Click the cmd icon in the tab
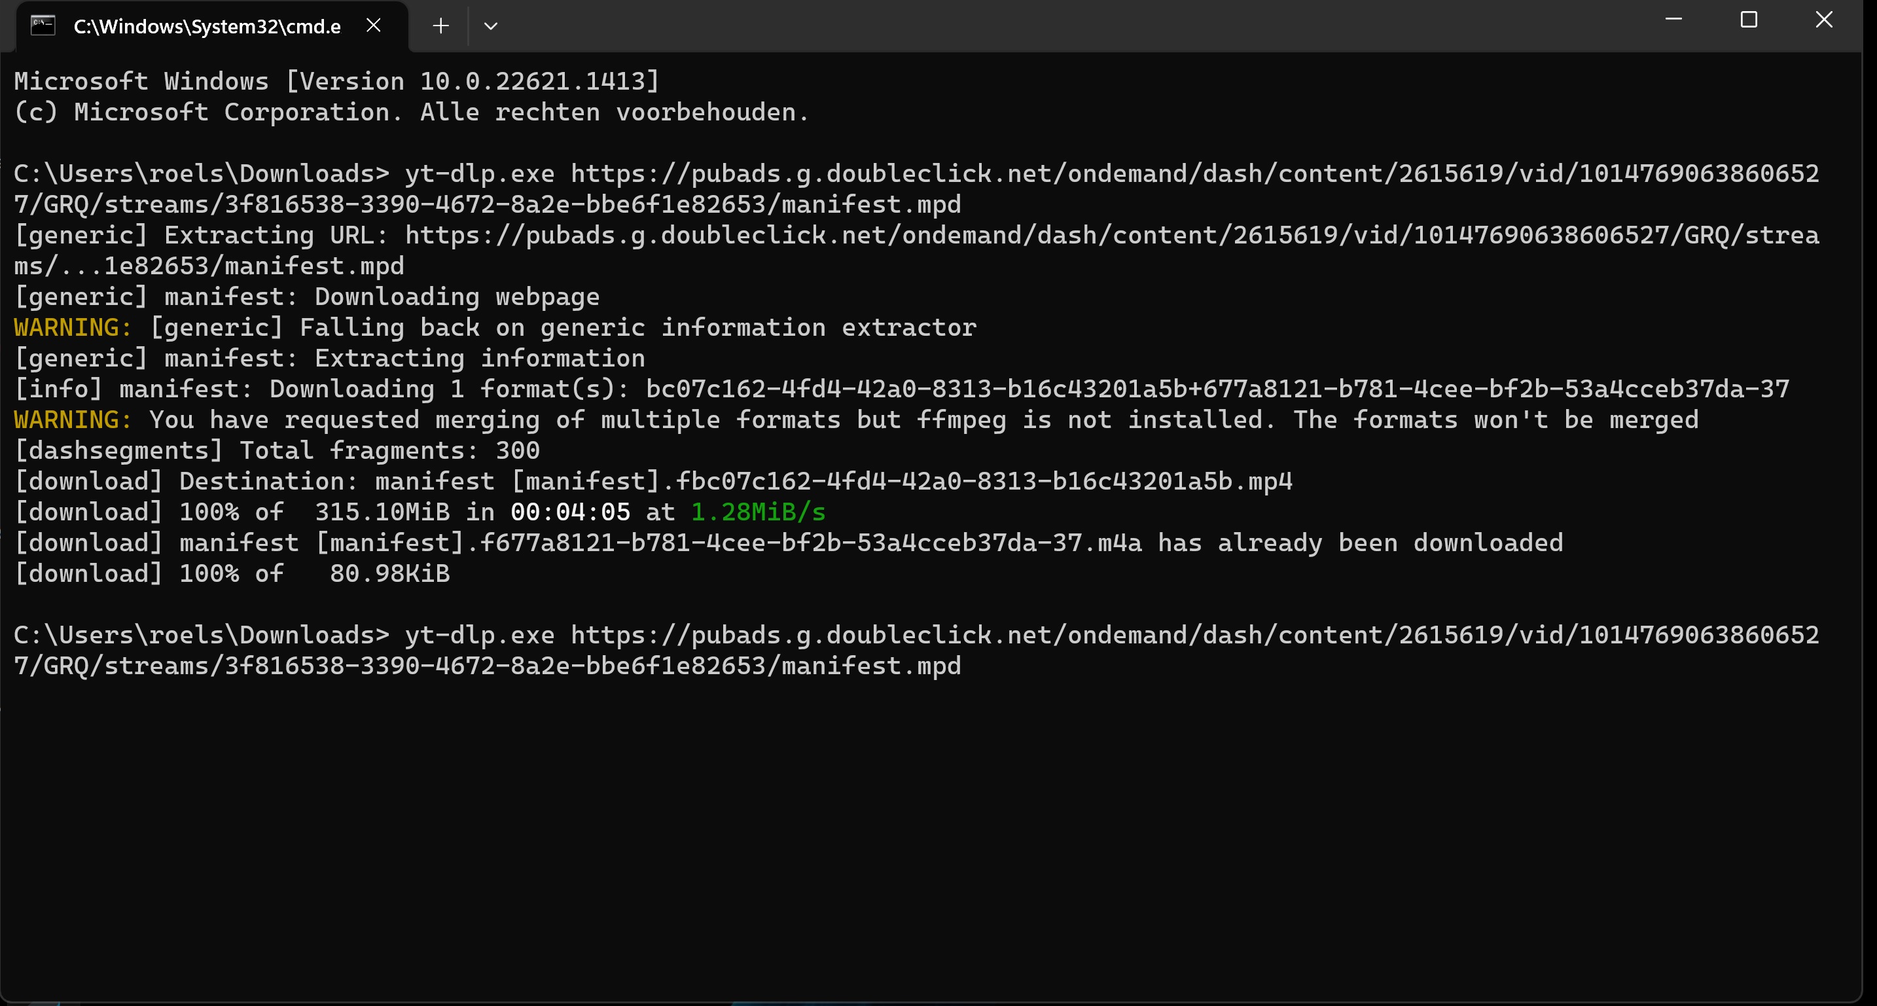Image resolution: width=1877 pixels, height=1006 pixels. (x=43, y=26)
